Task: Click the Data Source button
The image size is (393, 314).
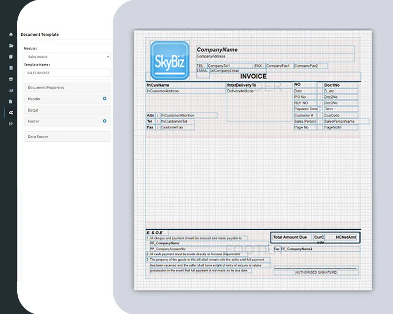Action: 67,137
